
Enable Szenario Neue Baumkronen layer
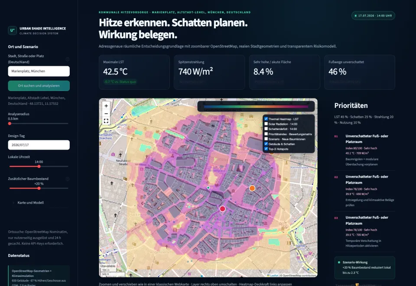click(266, 139)
